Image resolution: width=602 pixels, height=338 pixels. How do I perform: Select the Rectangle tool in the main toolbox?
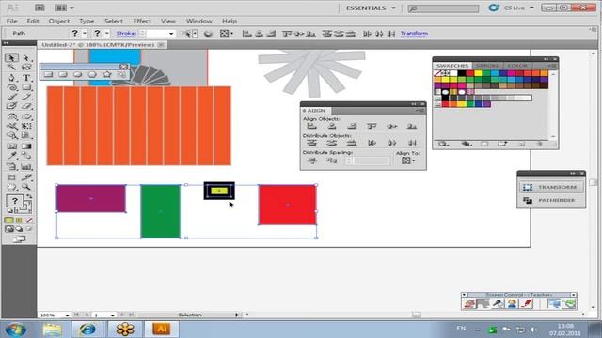click(x=26, y=87)
